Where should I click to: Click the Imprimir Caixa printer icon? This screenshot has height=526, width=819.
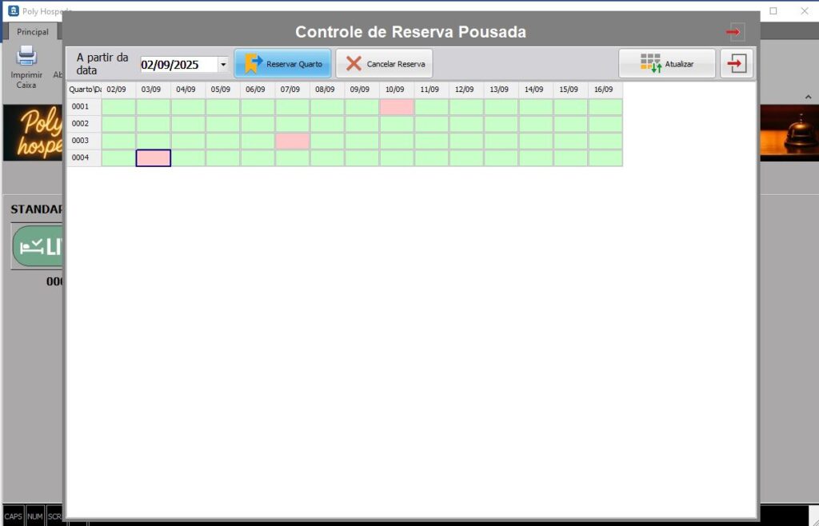(x=26, y=56)
